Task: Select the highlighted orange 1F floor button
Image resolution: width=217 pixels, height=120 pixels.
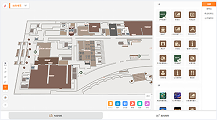Action: pos(5,87)
